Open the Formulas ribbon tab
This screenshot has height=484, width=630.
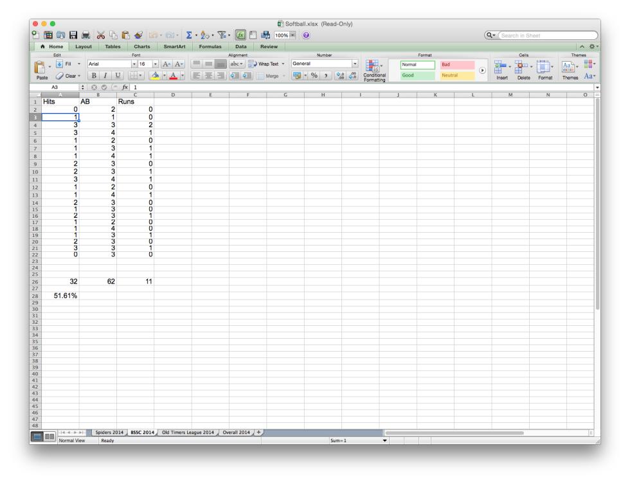(x=210, y=46)
